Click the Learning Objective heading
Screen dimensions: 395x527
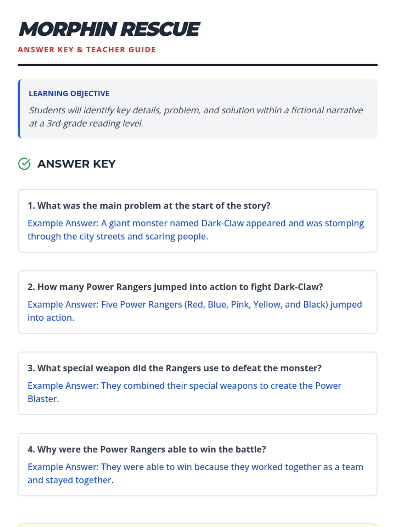point(69,94)
